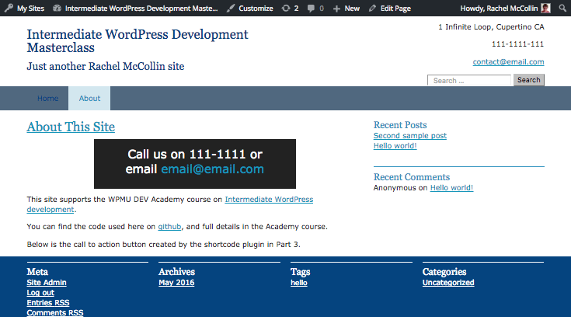The image size is (571, 317).
Task: Click Log out in the Meta widget
Action: click(40, 293)
